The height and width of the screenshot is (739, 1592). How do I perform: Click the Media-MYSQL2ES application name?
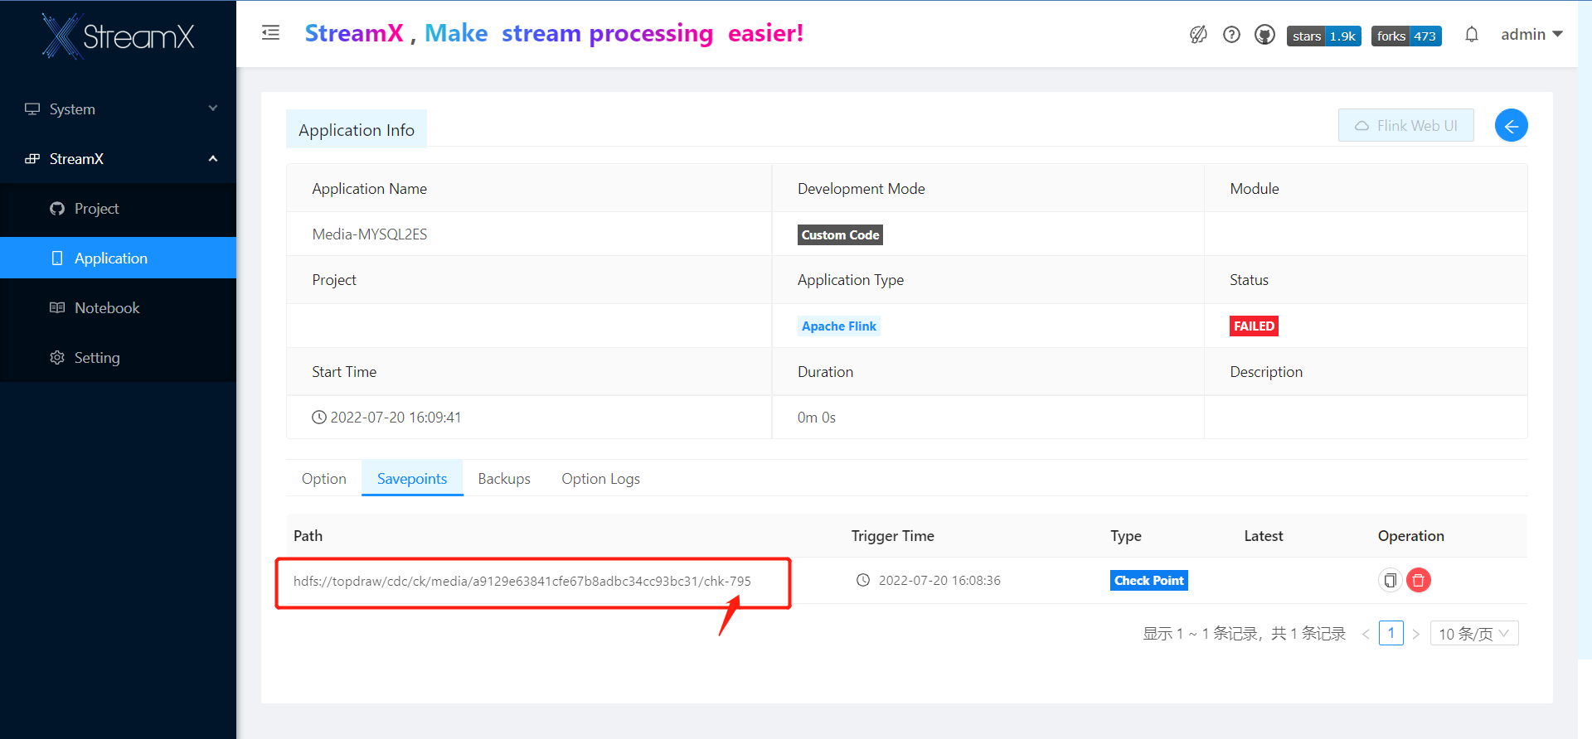[370, 234]
